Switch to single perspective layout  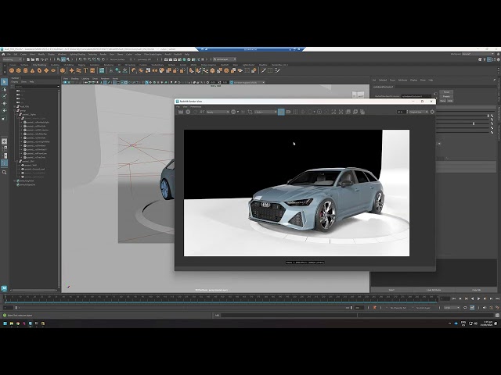(4, 141)
